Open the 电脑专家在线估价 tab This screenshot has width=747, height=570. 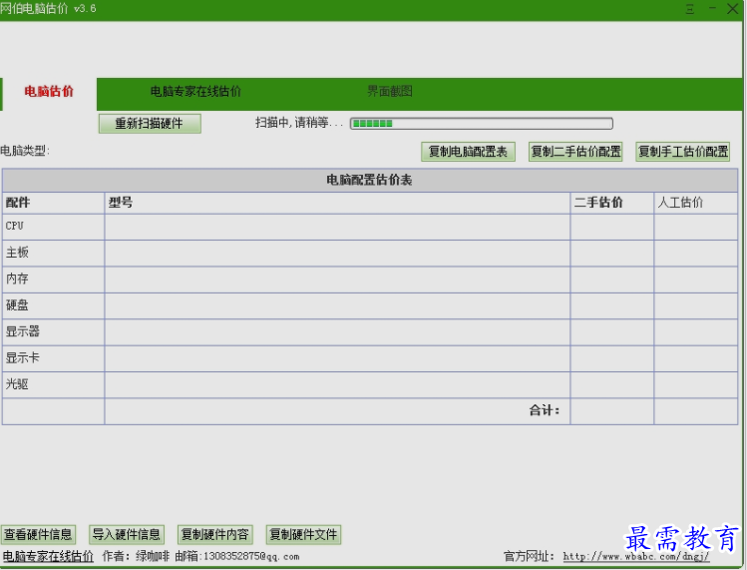pyautogui.click(x=195, y=91)
